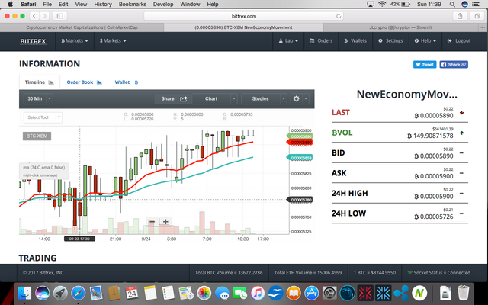Tweet this market via the Tweet button
Viewport: 488px width, 305px height.
click(x=425, y=64)
